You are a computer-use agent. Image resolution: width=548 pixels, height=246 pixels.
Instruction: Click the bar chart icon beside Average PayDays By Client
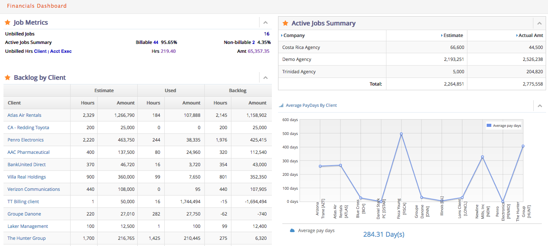281,105
